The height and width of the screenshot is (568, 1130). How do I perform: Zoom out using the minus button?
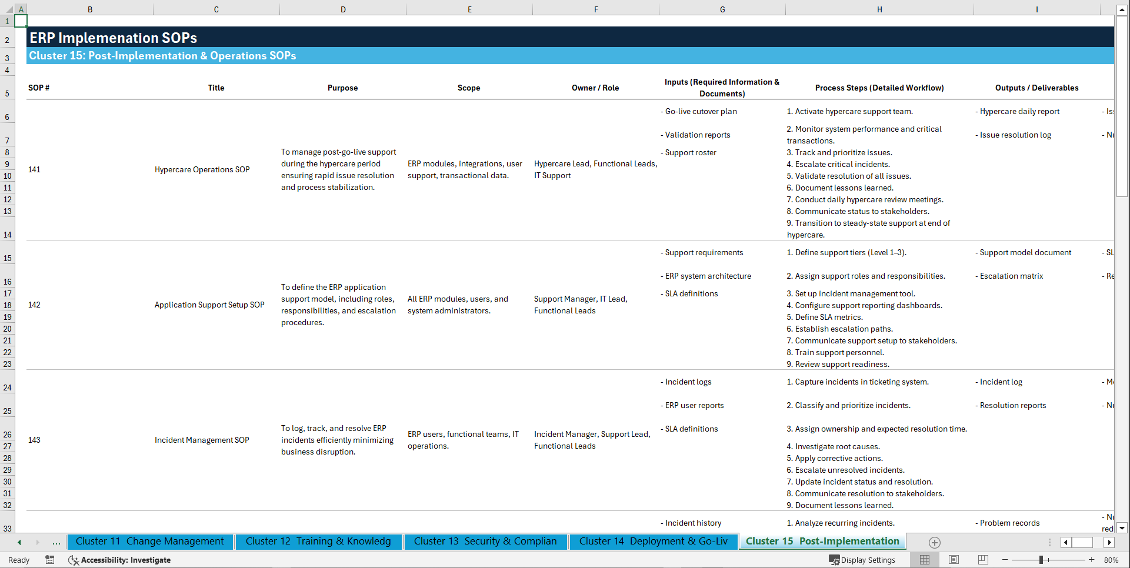point(1005,560)
